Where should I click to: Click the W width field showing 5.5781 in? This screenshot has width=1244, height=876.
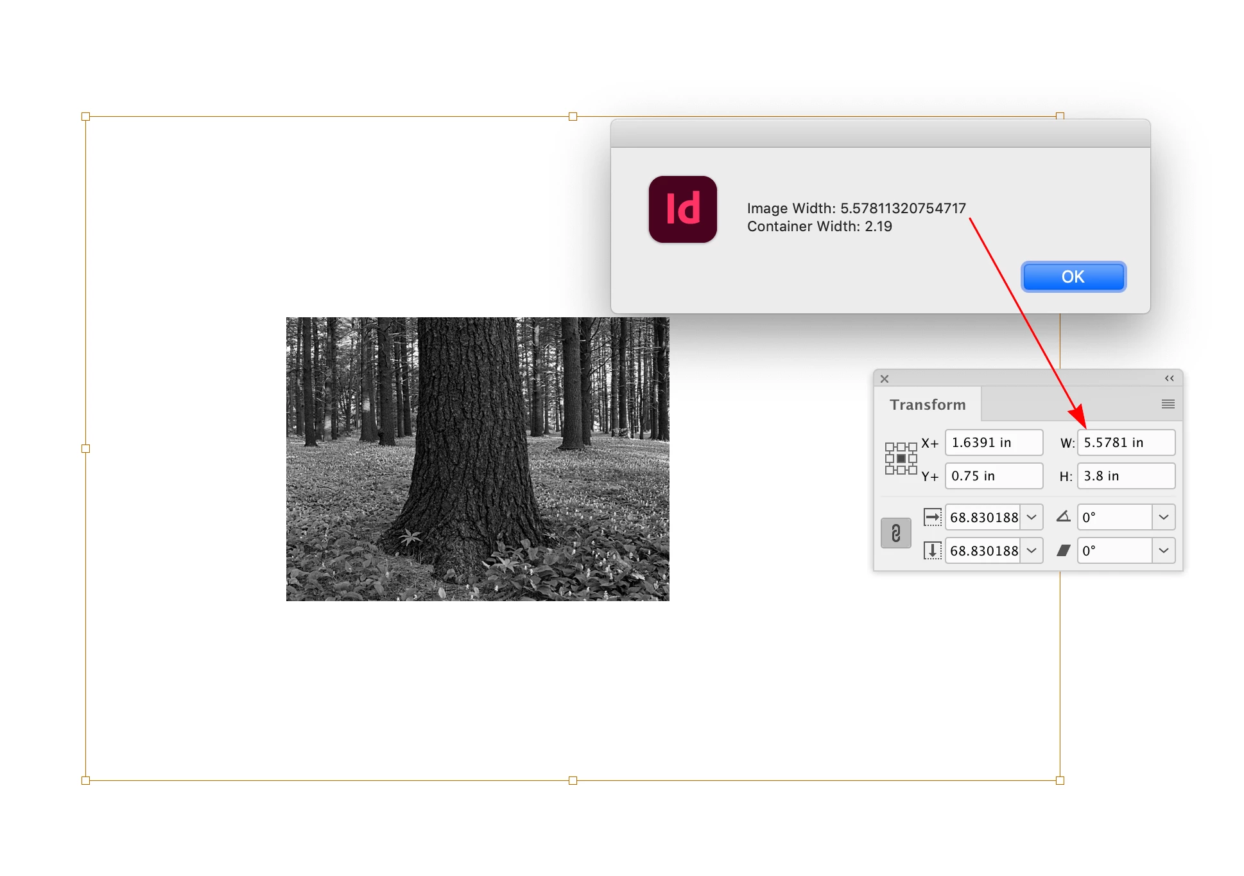point(1126,442)
